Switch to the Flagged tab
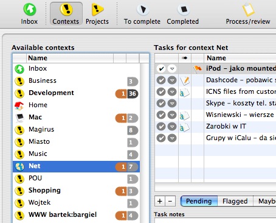Image resolution: width=276 pixels, height=223 pixels. click(x=235, y=201)
